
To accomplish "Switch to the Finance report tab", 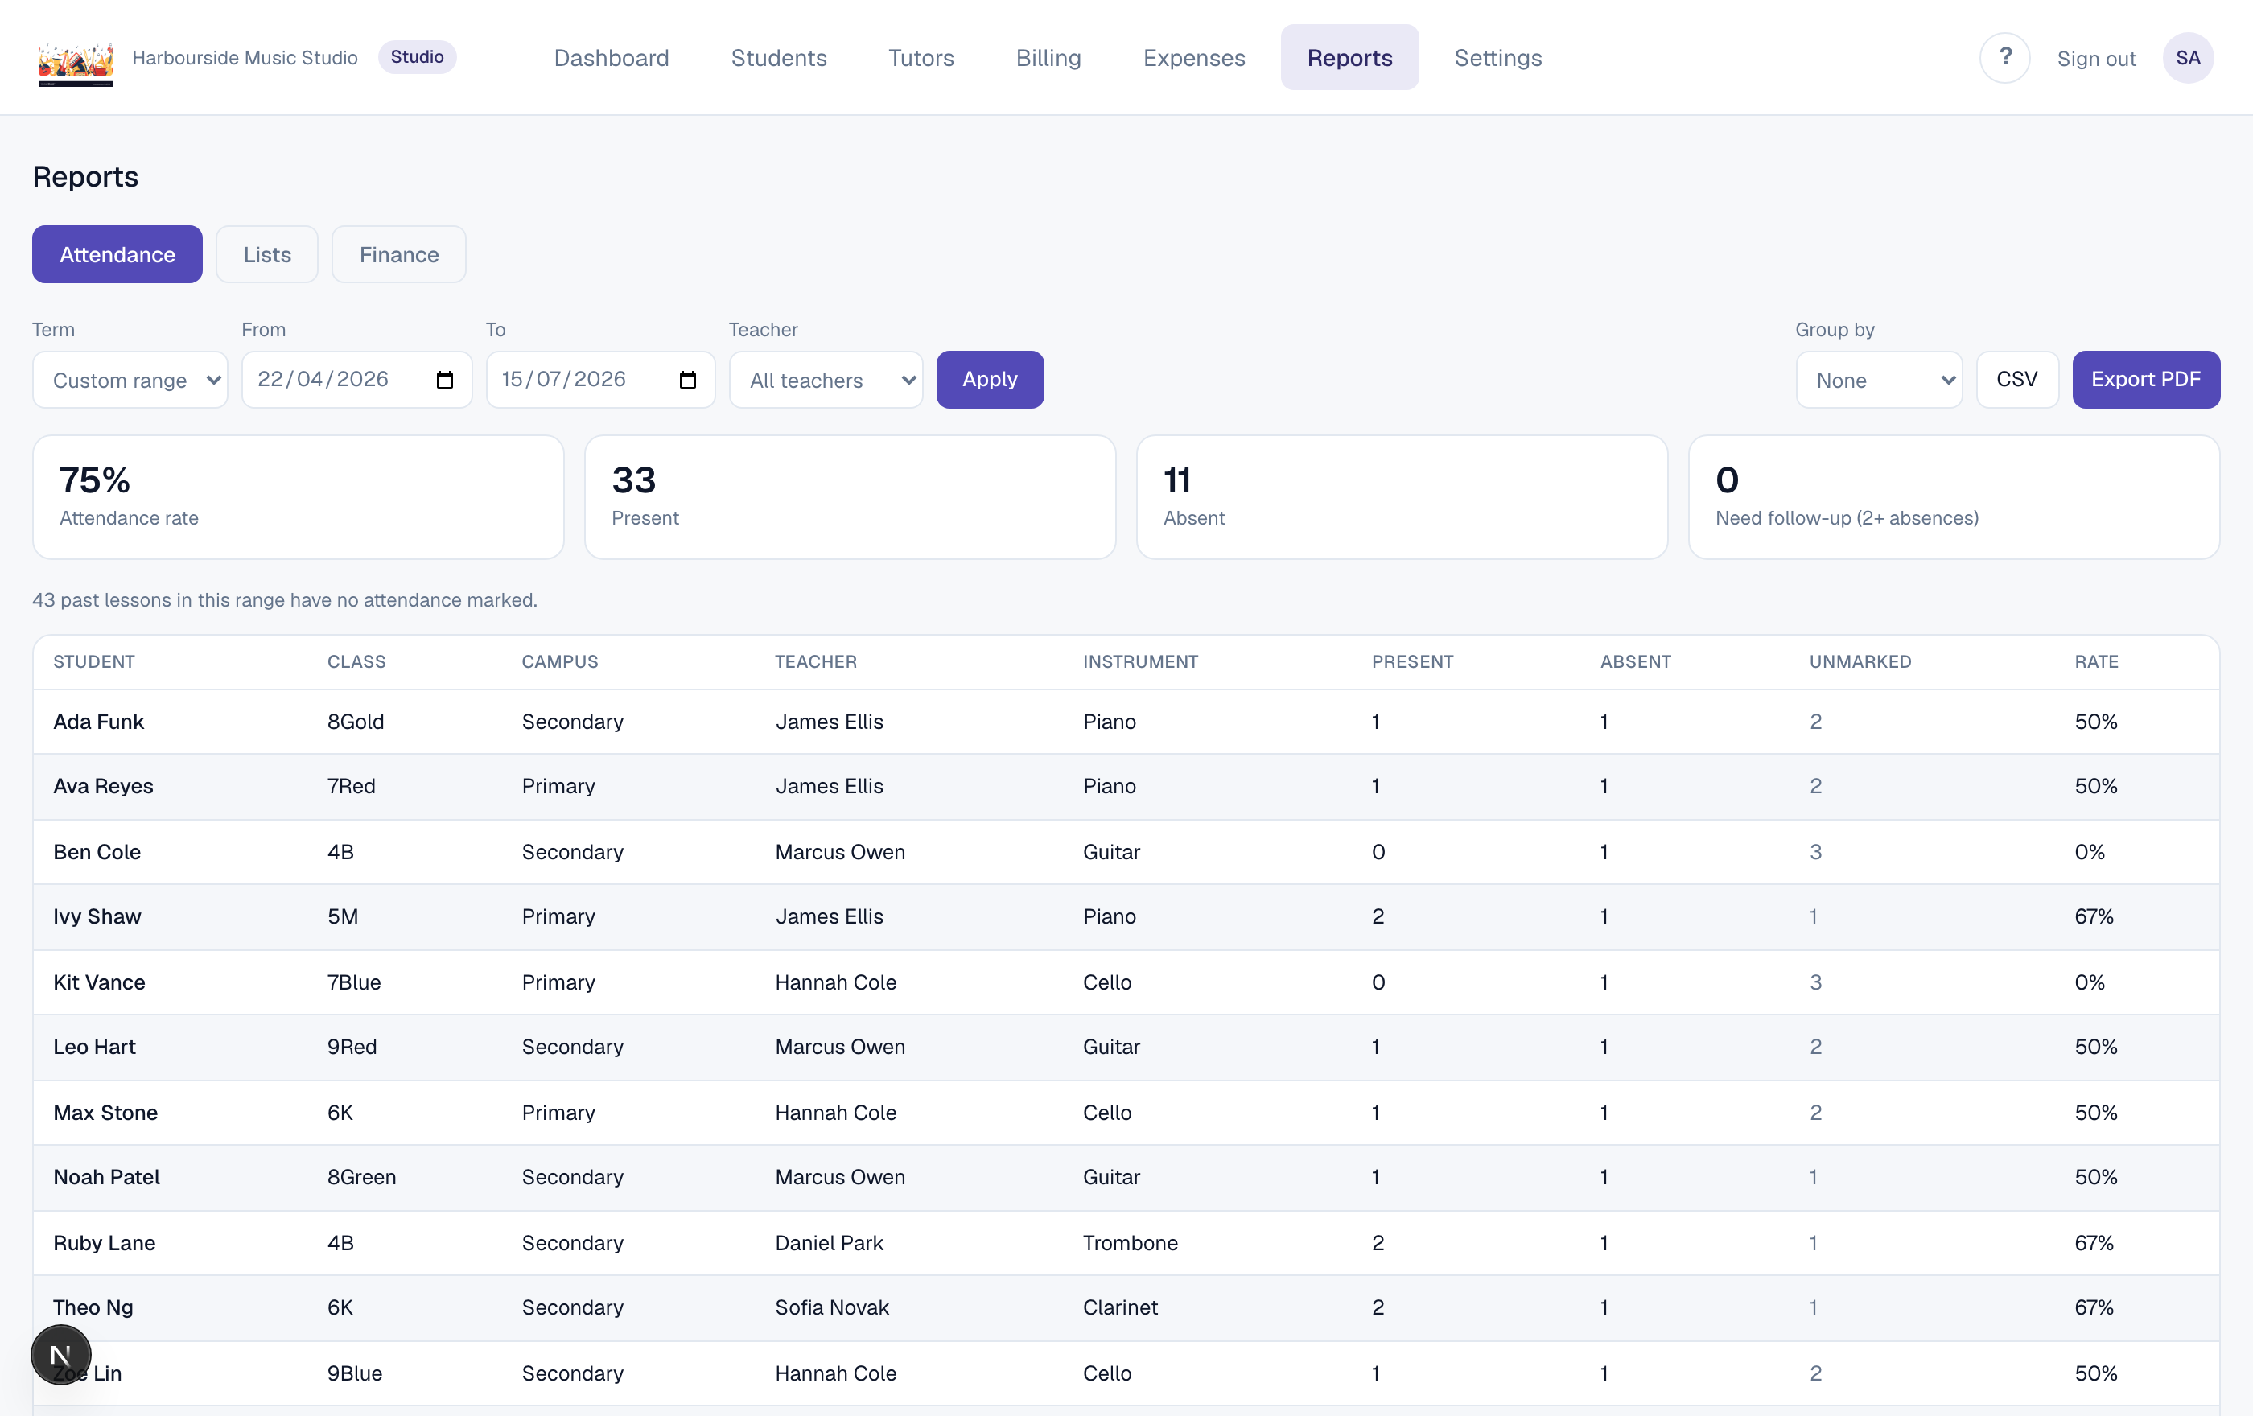I will pyautogui.click(x=398, y=254).
